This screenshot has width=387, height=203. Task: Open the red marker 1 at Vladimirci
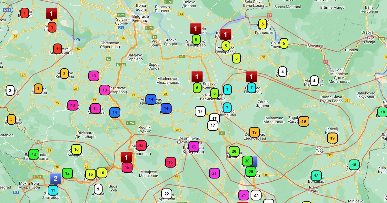point(57,49)
